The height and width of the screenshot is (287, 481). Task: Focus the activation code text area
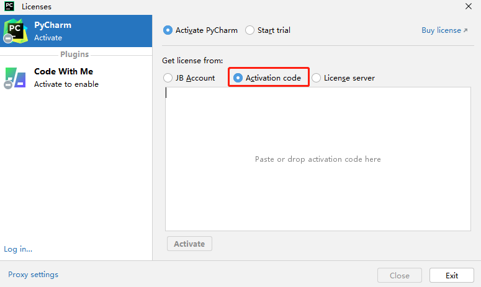click(318, 159)
